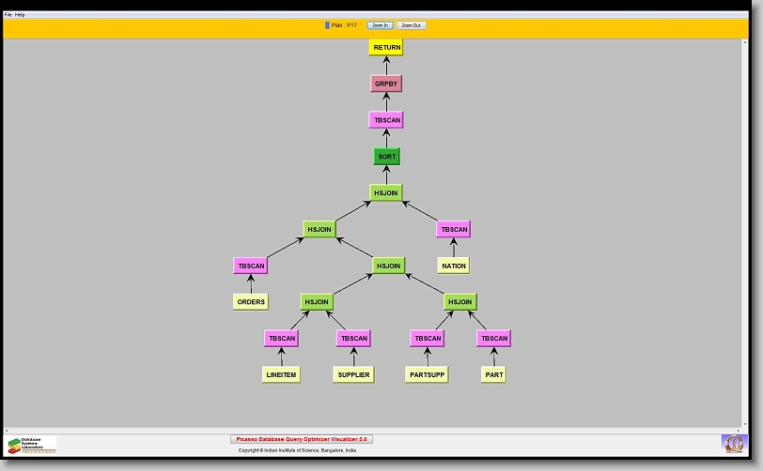Click the LINEITEM table node
The height and width of the screenshot is (471, 763).
coord(281,374)
